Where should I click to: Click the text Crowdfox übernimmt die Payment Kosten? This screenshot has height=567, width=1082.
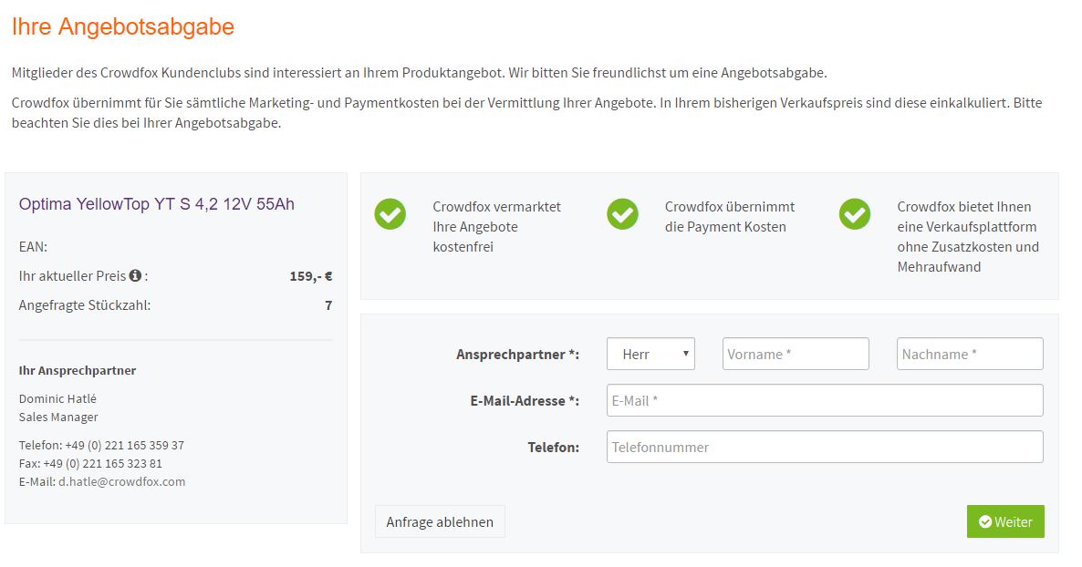click(729, 217)
